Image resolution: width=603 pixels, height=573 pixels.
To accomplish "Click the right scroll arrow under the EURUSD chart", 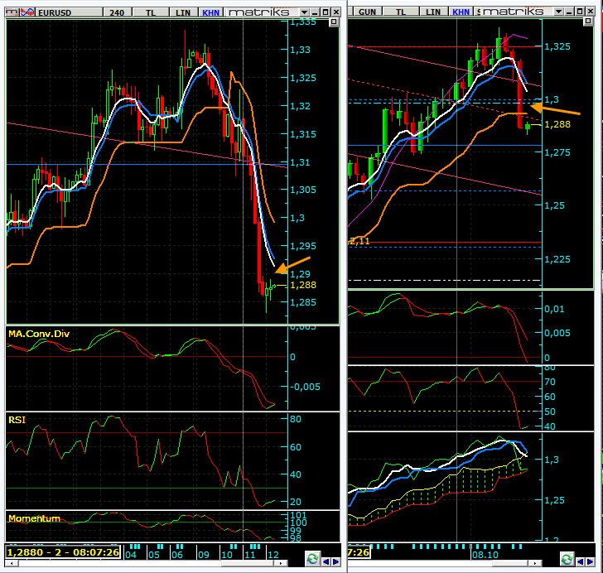I will [x=281, y=563].
